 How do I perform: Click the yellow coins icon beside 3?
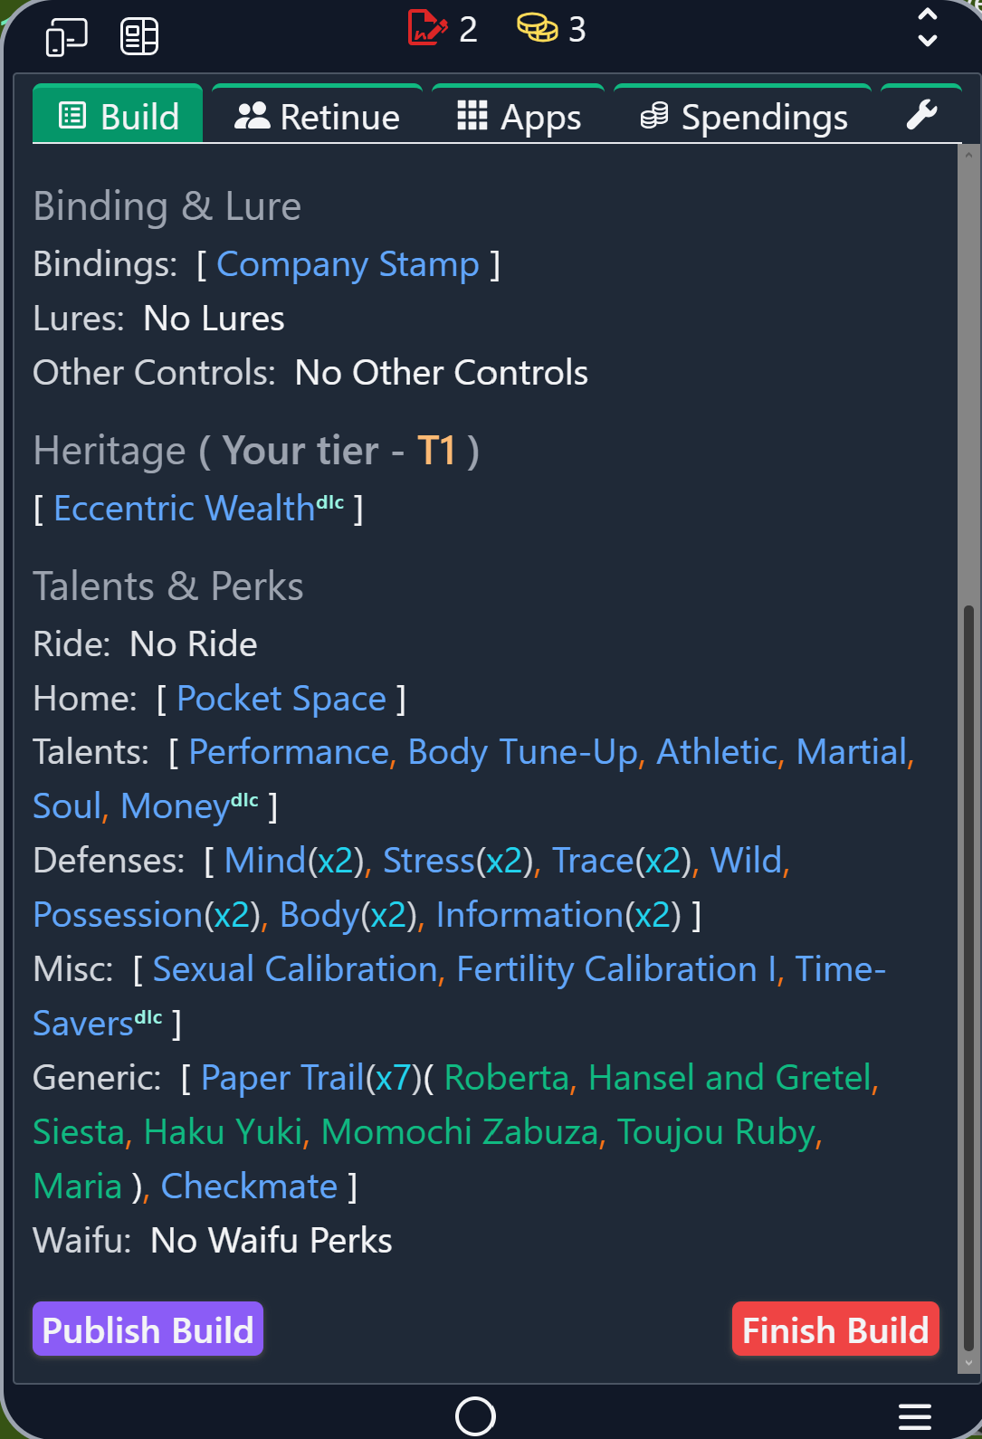click(x=537, y=28)
